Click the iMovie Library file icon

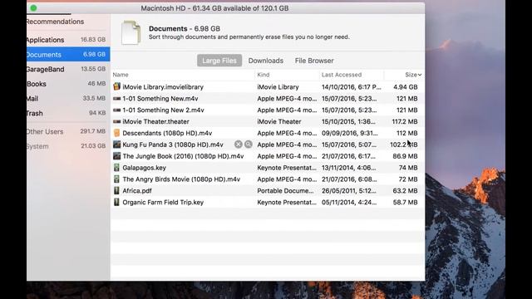116,86
